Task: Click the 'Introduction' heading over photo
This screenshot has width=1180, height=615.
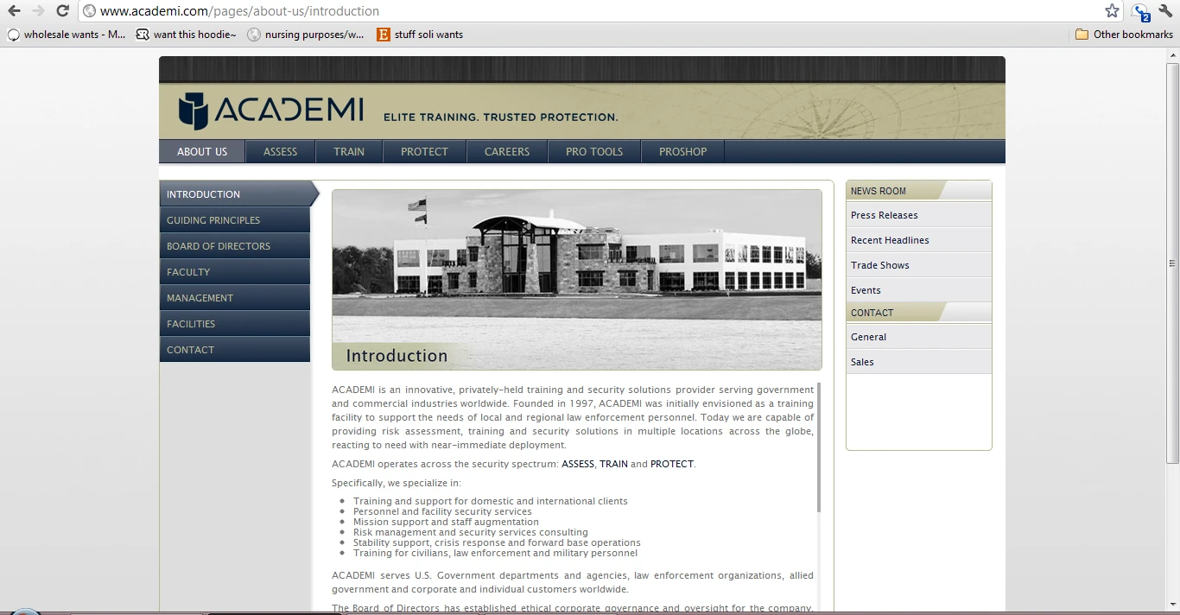Action: 397,356
